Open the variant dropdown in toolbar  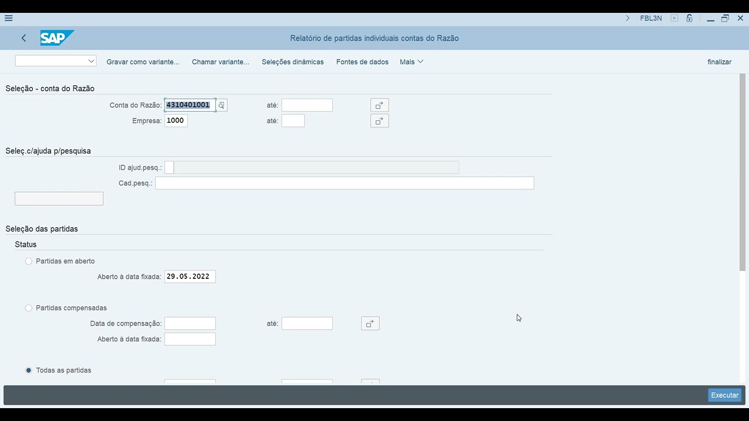click(56, 61)
